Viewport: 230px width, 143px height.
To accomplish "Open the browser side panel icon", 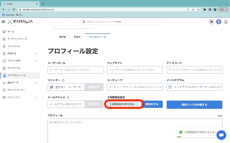I will [x=210, y=10].
